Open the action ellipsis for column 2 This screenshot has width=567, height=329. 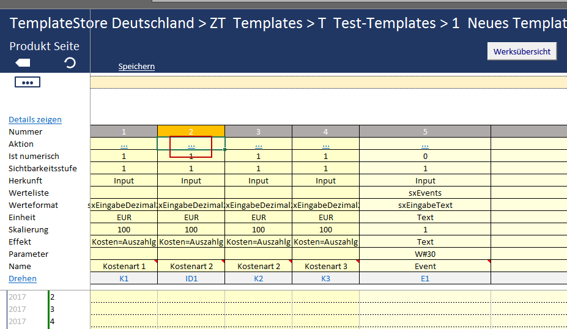191,144
